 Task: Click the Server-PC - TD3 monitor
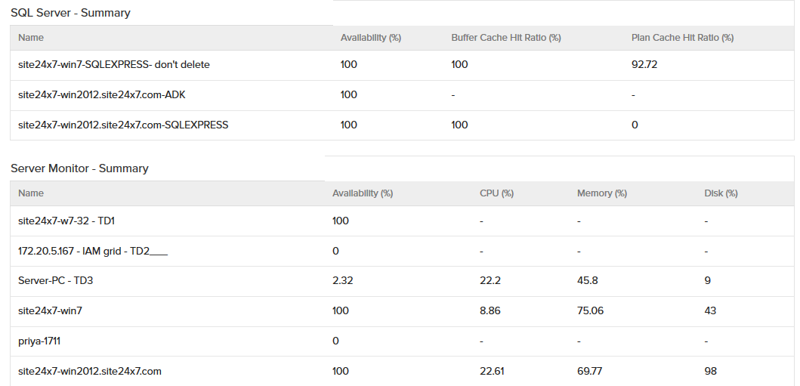[56, 281]
